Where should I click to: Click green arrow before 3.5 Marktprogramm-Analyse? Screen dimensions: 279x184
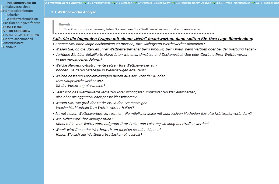[x=173, y=3]
